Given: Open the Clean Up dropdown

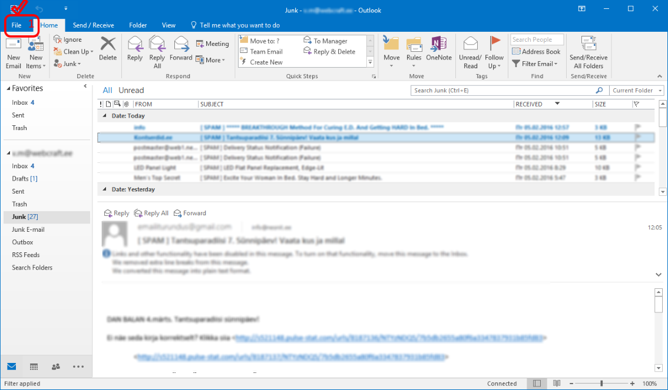Looking at the screenshot, I should point(73,51).
